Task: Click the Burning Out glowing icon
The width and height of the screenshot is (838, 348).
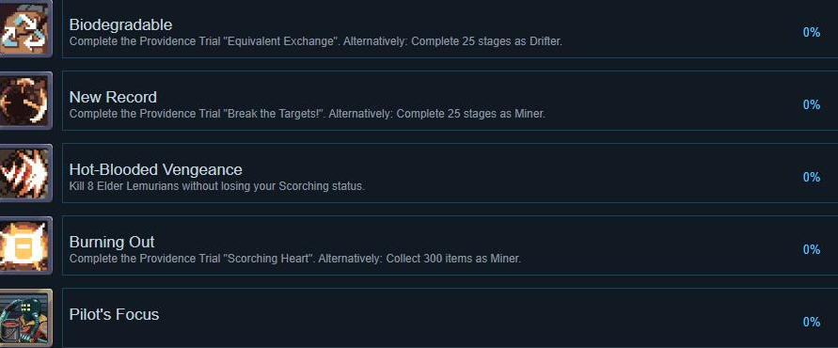Action: pos(25,245)
